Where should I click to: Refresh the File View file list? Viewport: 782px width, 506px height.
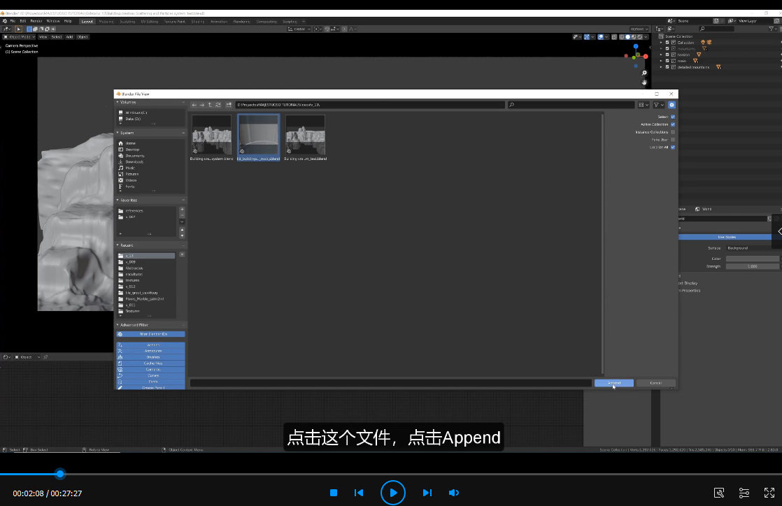[x=218, y=105]
